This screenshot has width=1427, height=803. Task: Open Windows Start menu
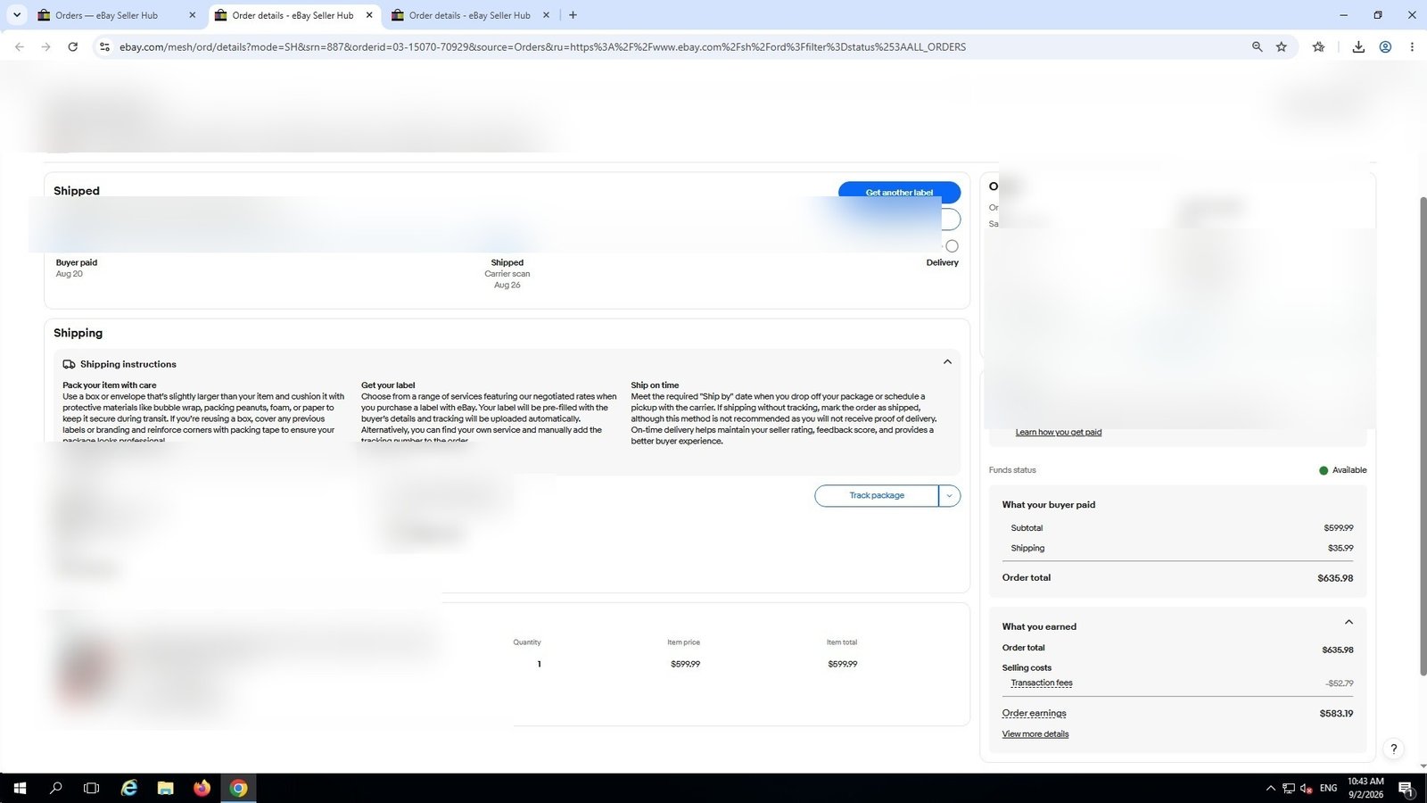(x=20, y=788)
